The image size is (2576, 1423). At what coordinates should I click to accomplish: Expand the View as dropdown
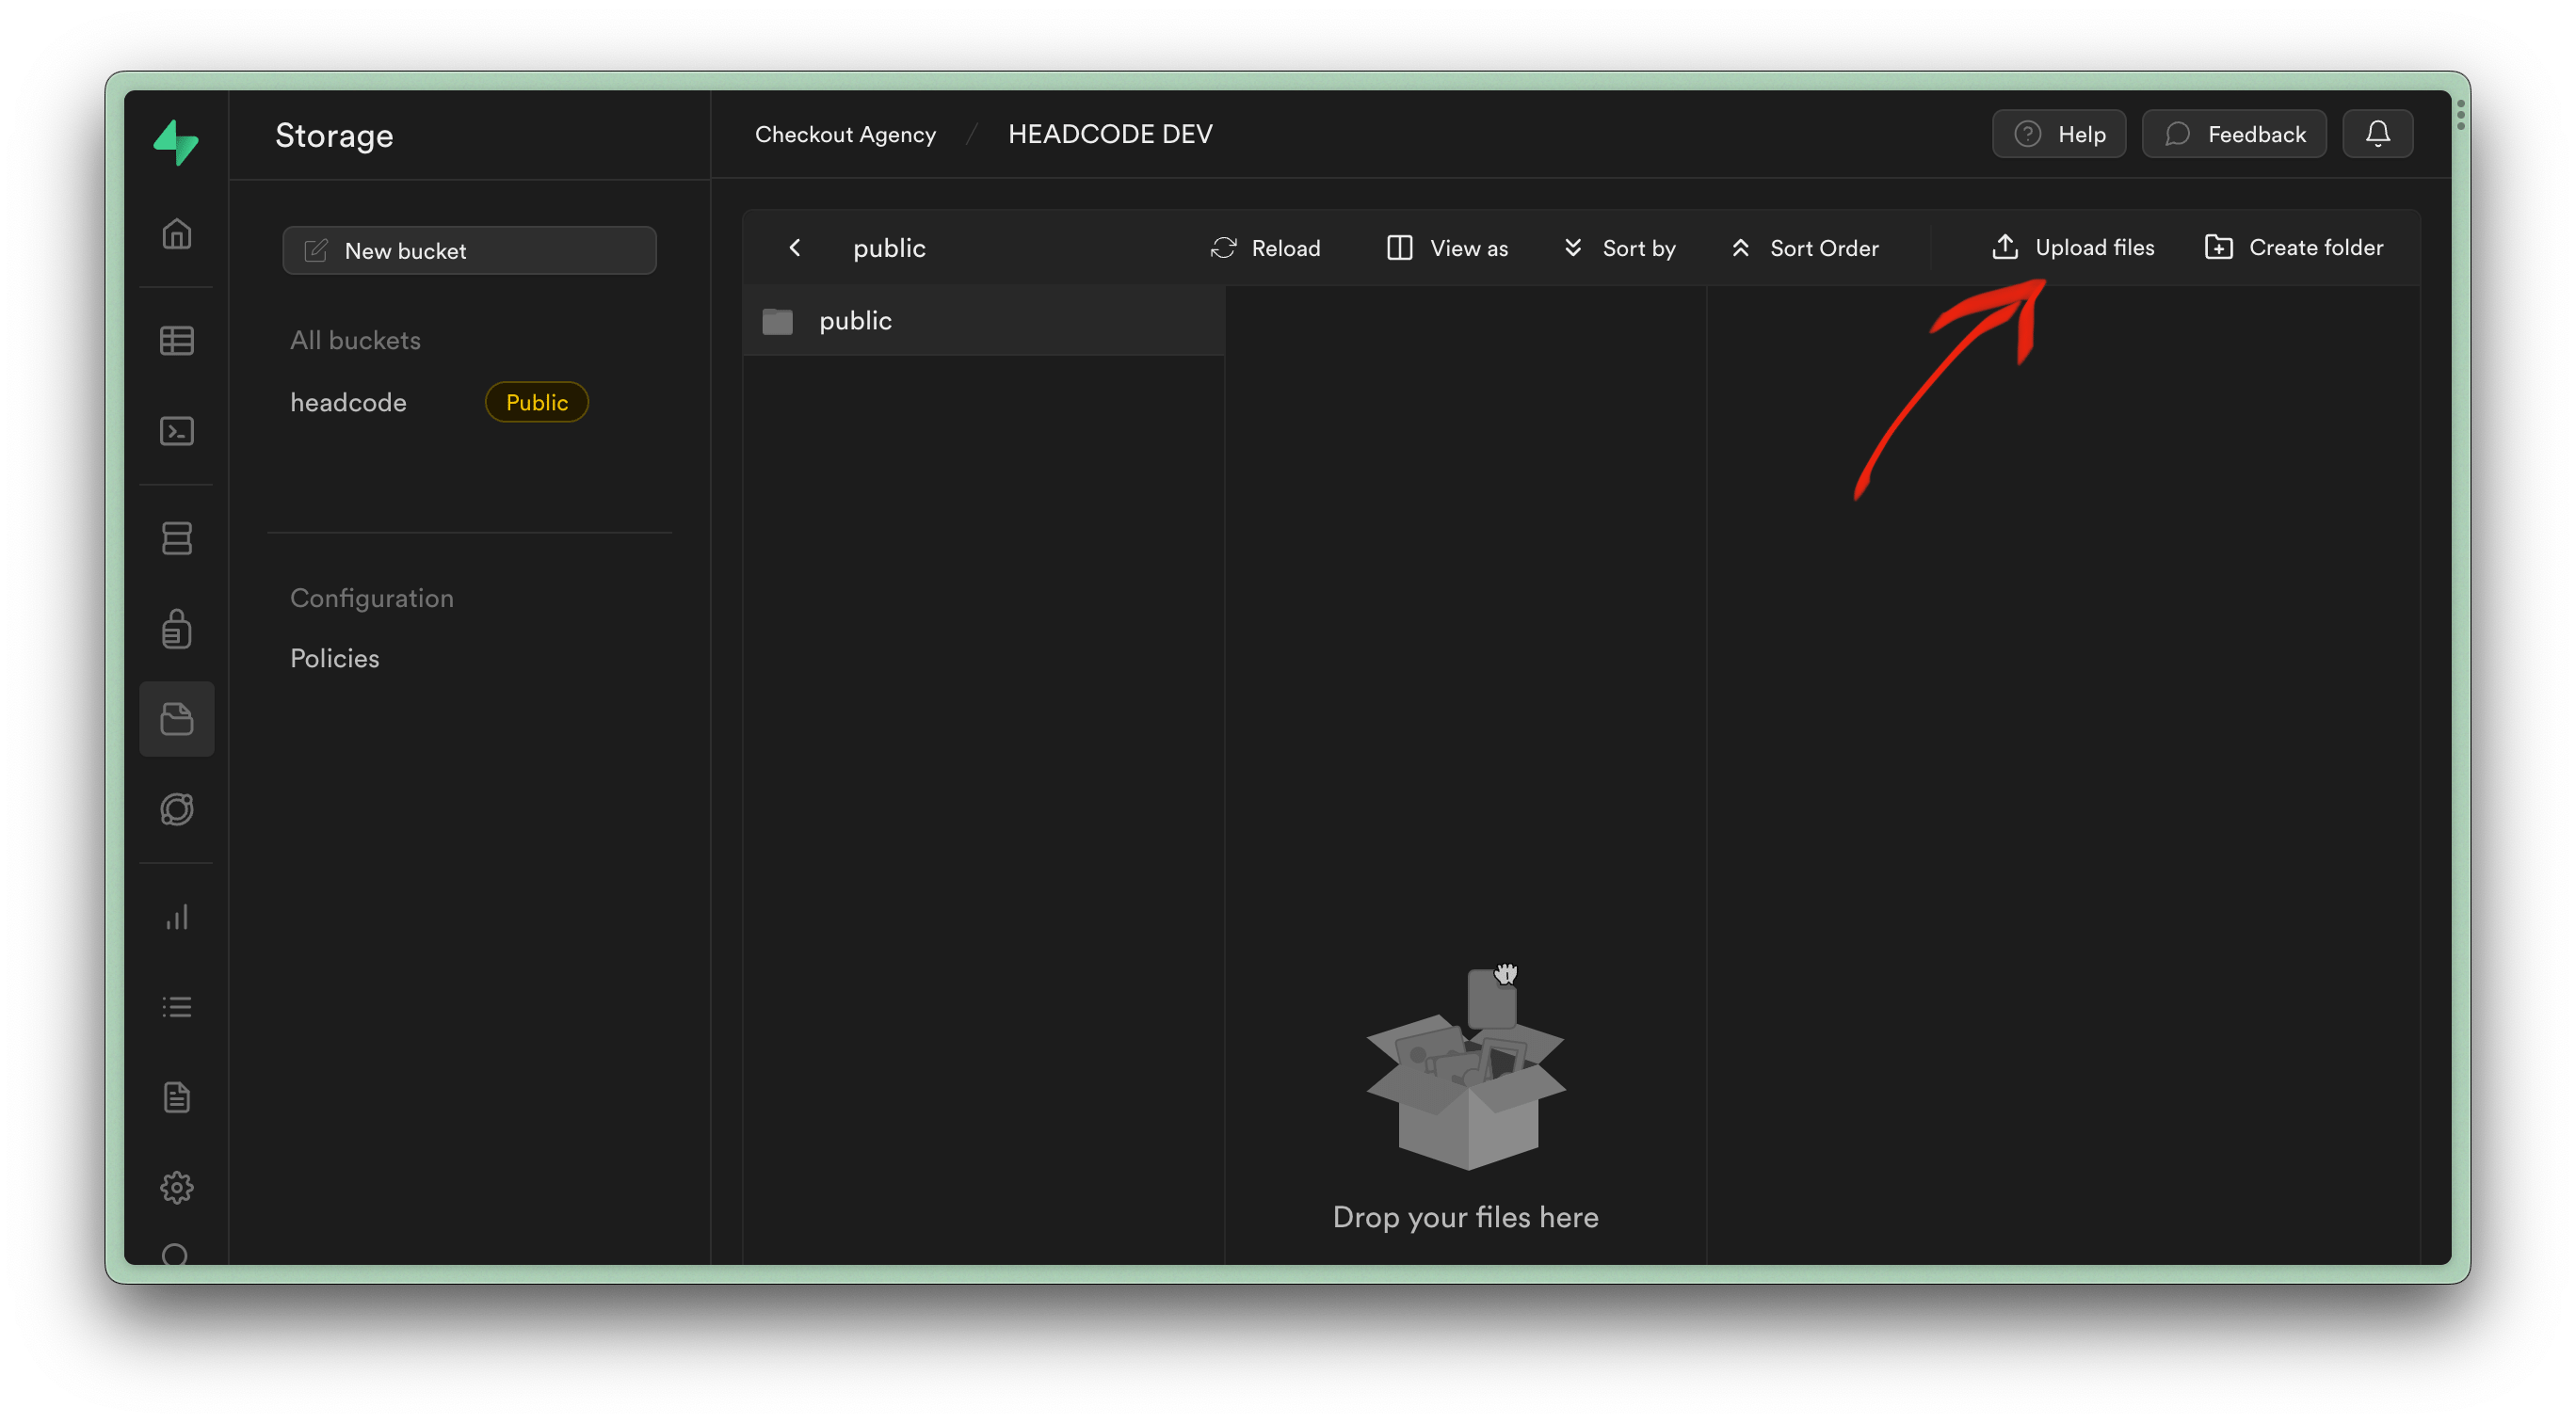click(x=1447, y=248)
